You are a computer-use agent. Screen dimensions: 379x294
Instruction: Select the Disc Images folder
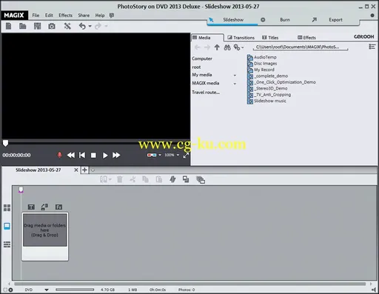point(262,64)
